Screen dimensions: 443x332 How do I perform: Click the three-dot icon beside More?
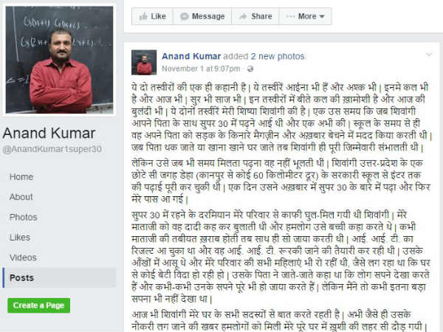coord(290,16)
